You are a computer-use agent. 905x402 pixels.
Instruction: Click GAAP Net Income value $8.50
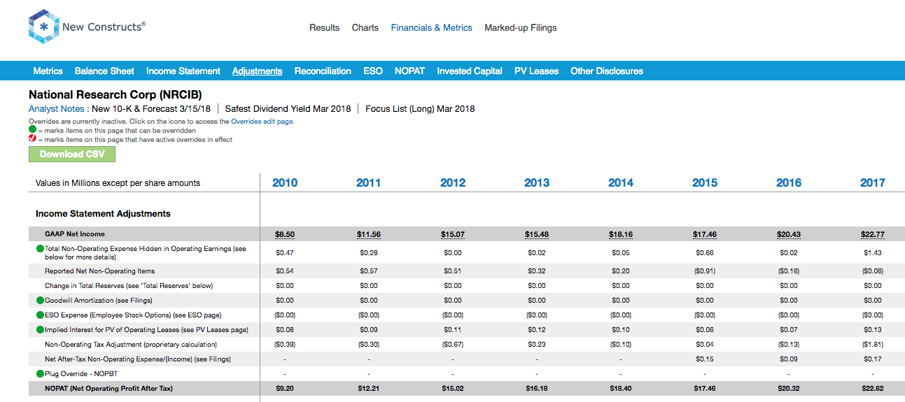285,234
